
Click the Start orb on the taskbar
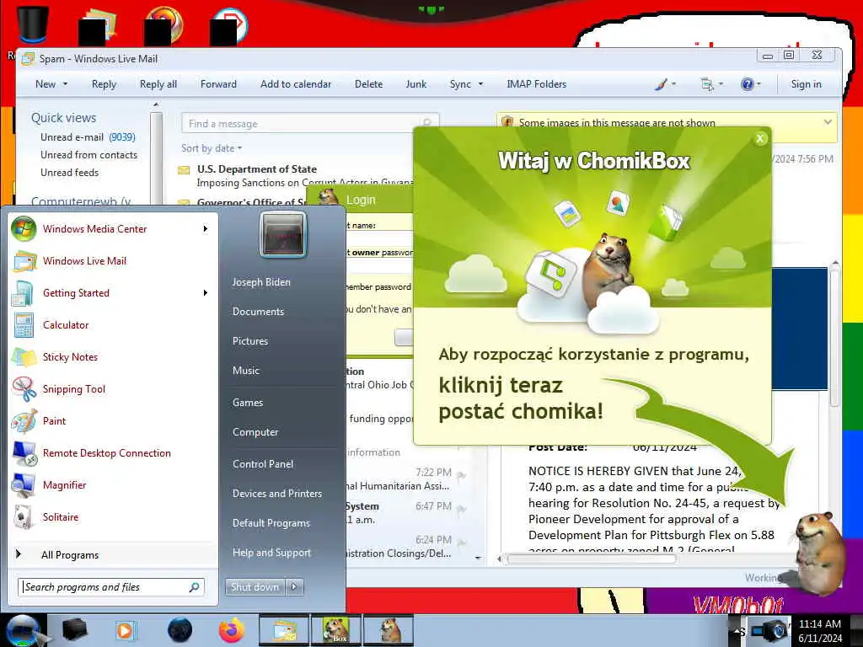tap(23, 630)
